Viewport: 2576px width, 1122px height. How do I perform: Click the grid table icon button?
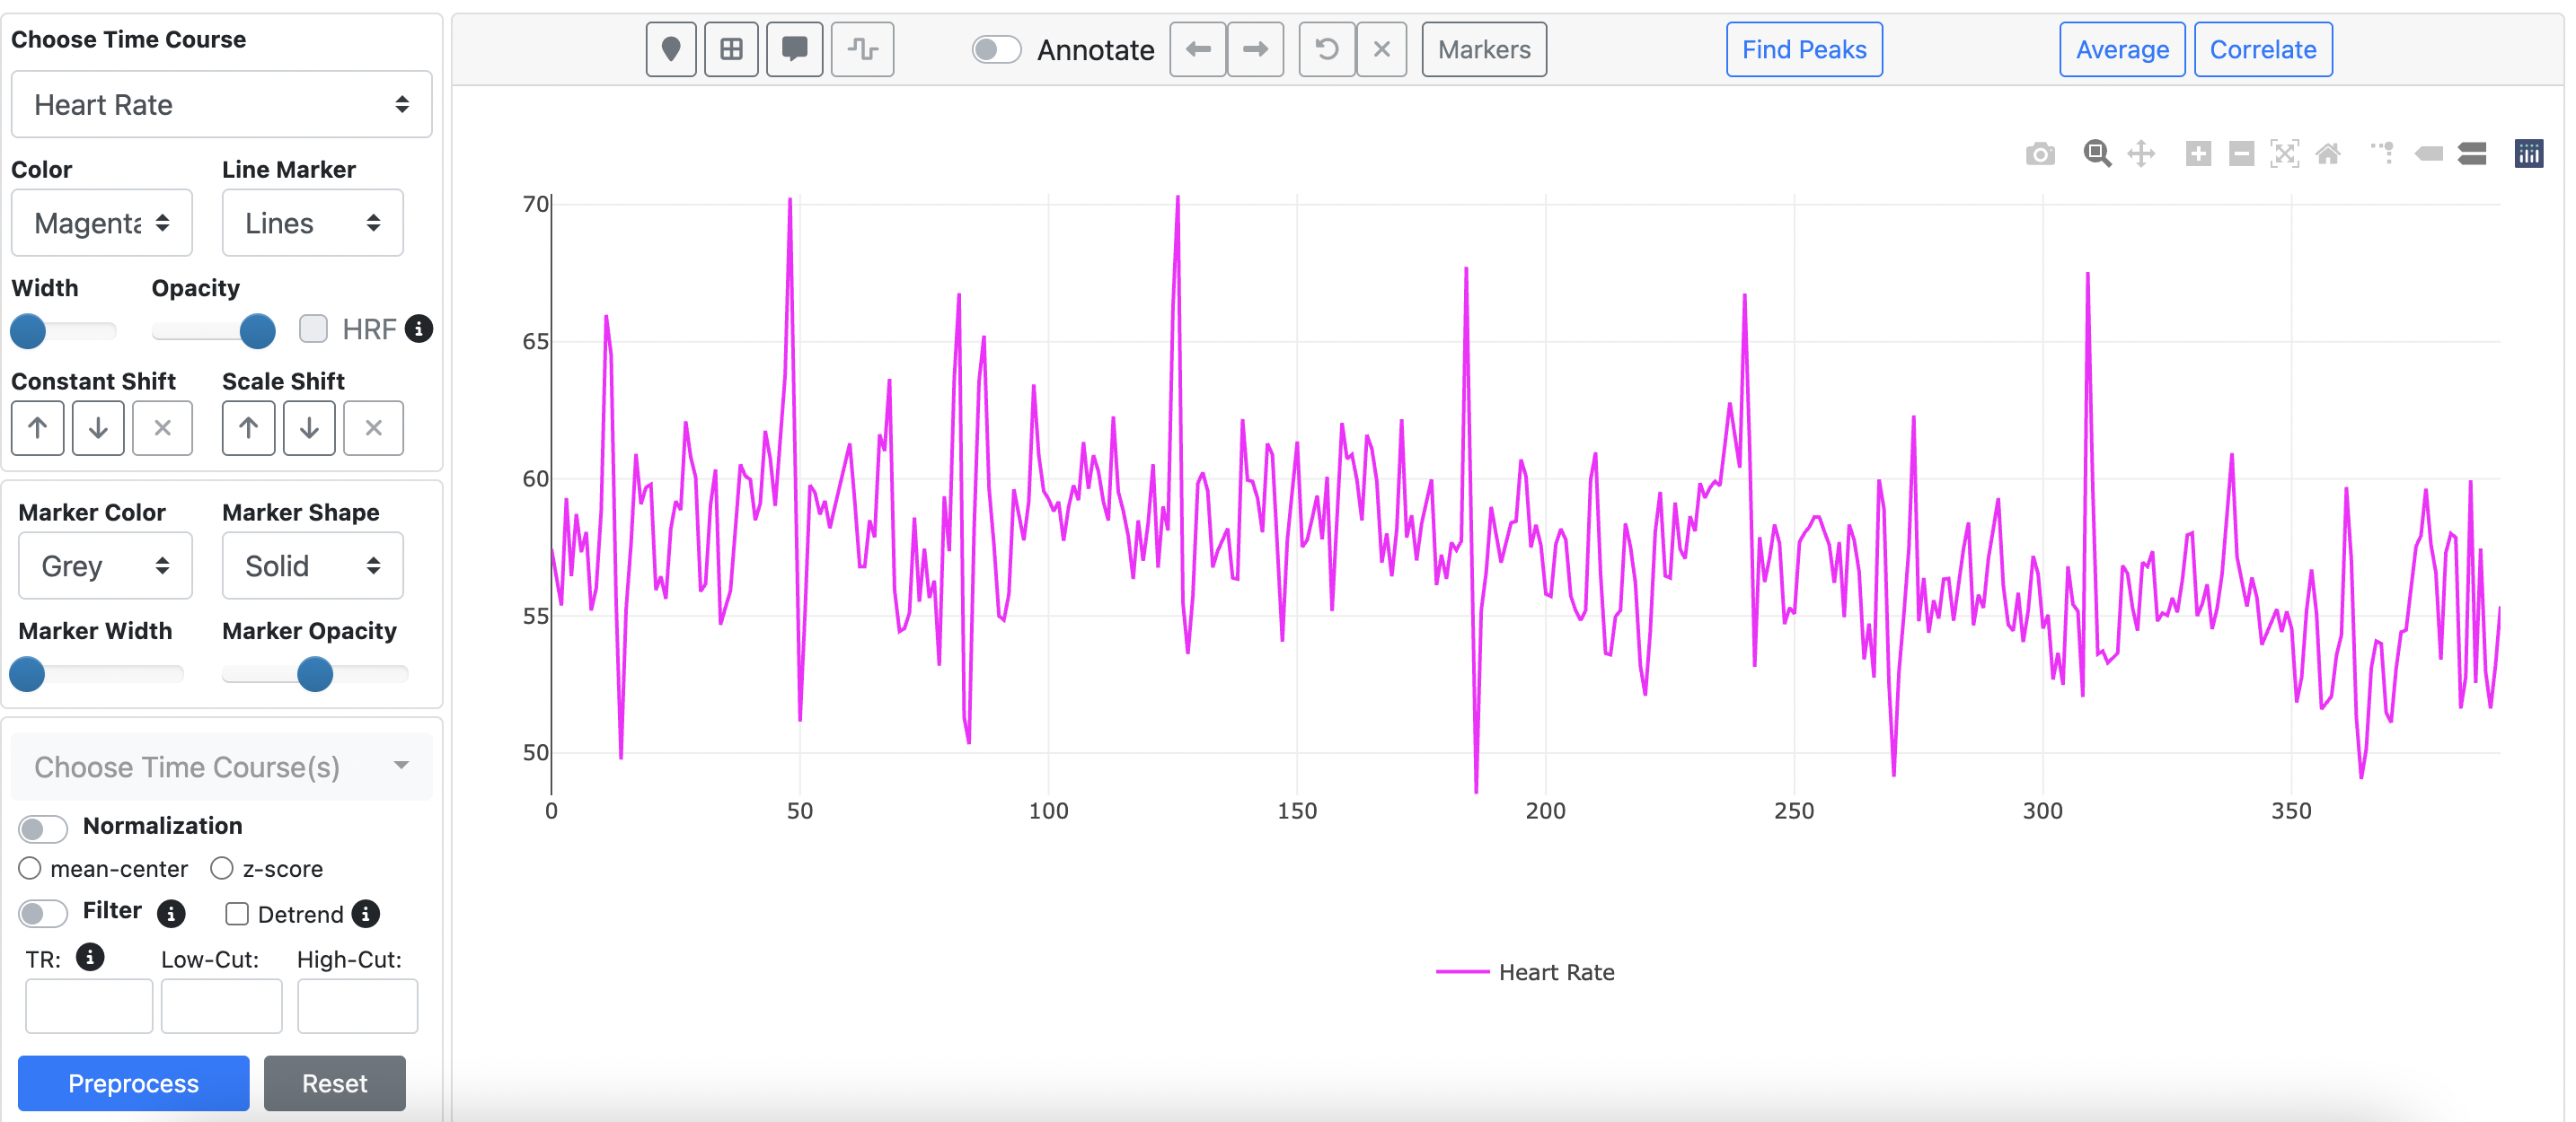tap(731, 49)
